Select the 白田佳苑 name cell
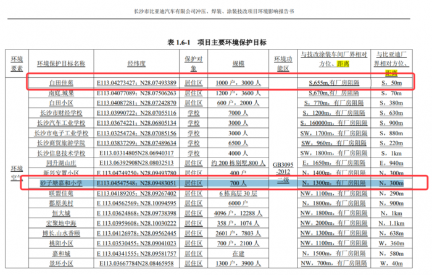The height and width of the screenshot is (275, 432). (x=61, y=83)
